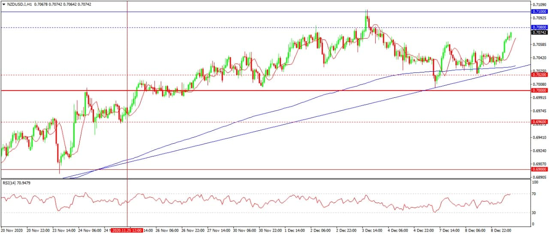
Task: Click the red 2020.11.25 12:00 date marker
Action: 127,230
